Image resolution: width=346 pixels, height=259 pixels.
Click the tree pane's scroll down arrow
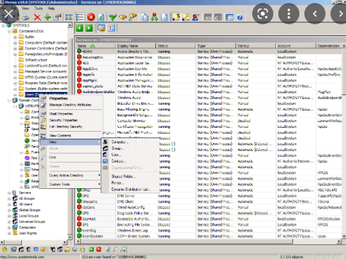click(x=70, y=237)
